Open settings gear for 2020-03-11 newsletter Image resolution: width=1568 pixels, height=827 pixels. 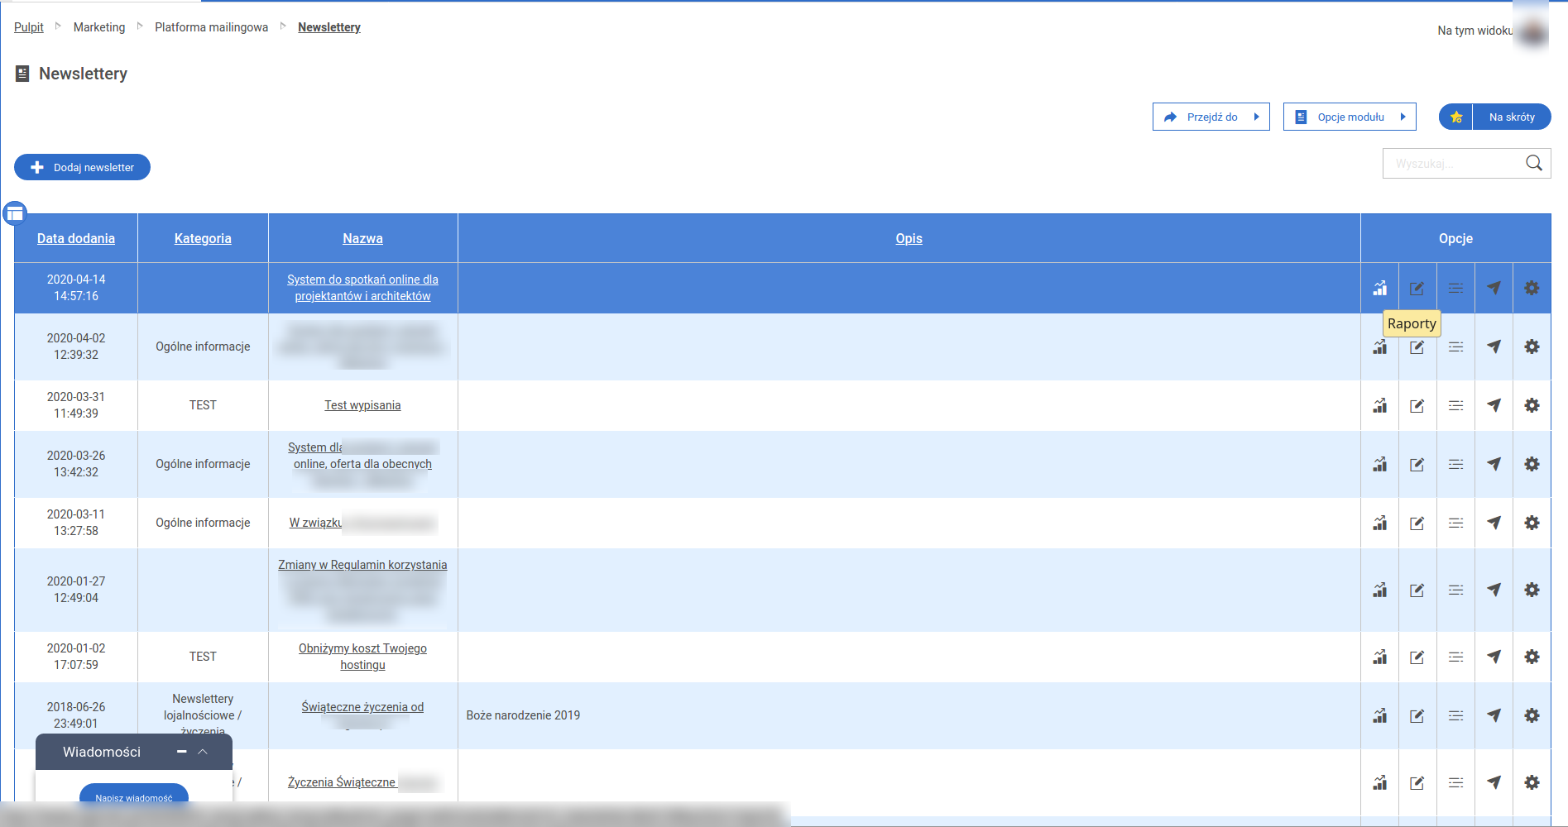1532,523
